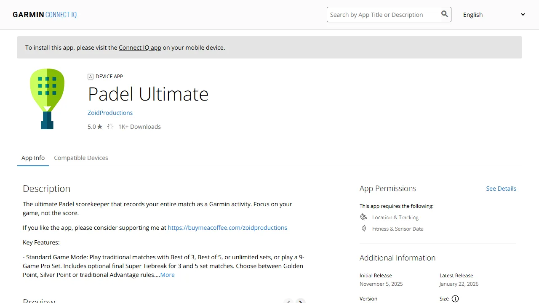The width and height of the screenshot is (539, 303).
Task: Open the English language dropdown
Action: pos(494,15)
